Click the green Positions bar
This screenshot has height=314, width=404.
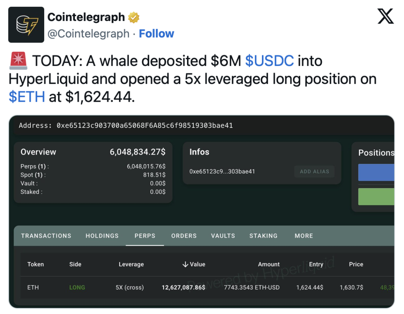(x=376, y=196)
